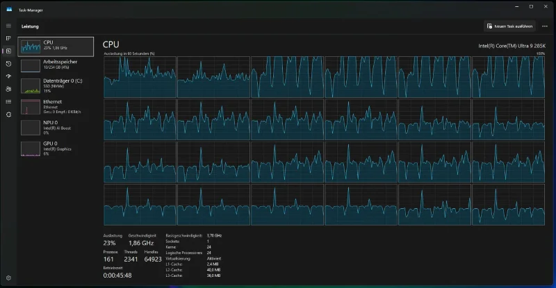The image size is (556, 288).
Task: Open Task Manager settings gear
Action: pos(8,278)
